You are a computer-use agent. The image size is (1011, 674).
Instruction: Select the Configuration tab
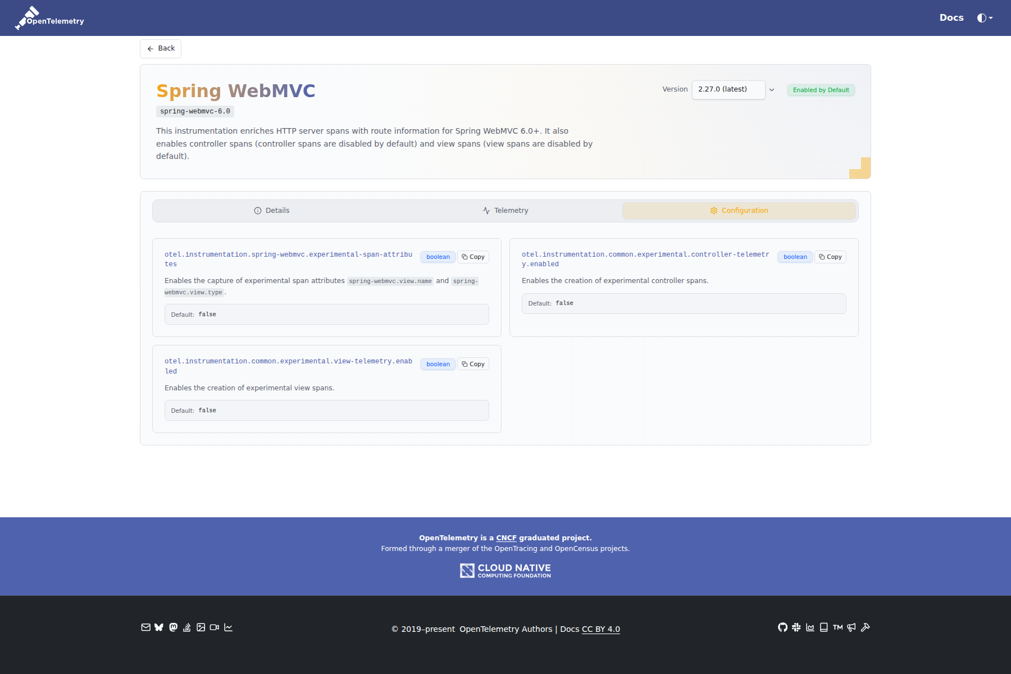pos(739,211)
